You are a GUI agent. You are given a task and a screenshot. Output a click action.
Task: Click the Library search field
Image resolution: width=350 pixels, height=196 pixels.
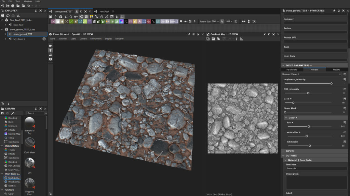pos(35,113)
